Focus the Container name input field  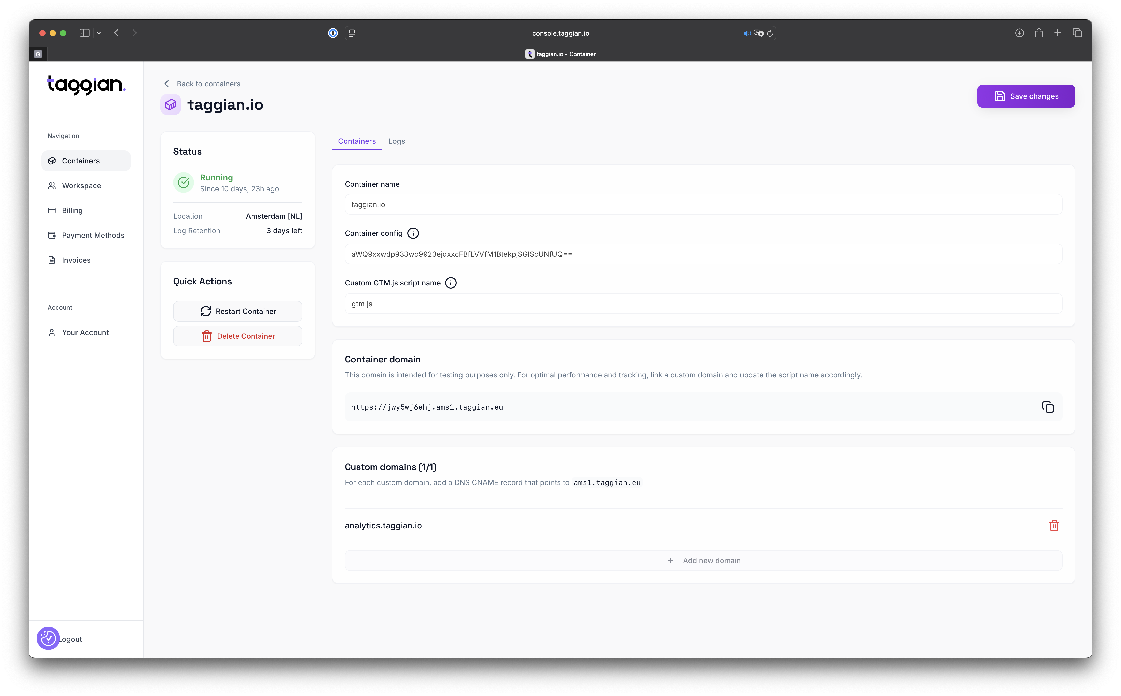[703, 205]
